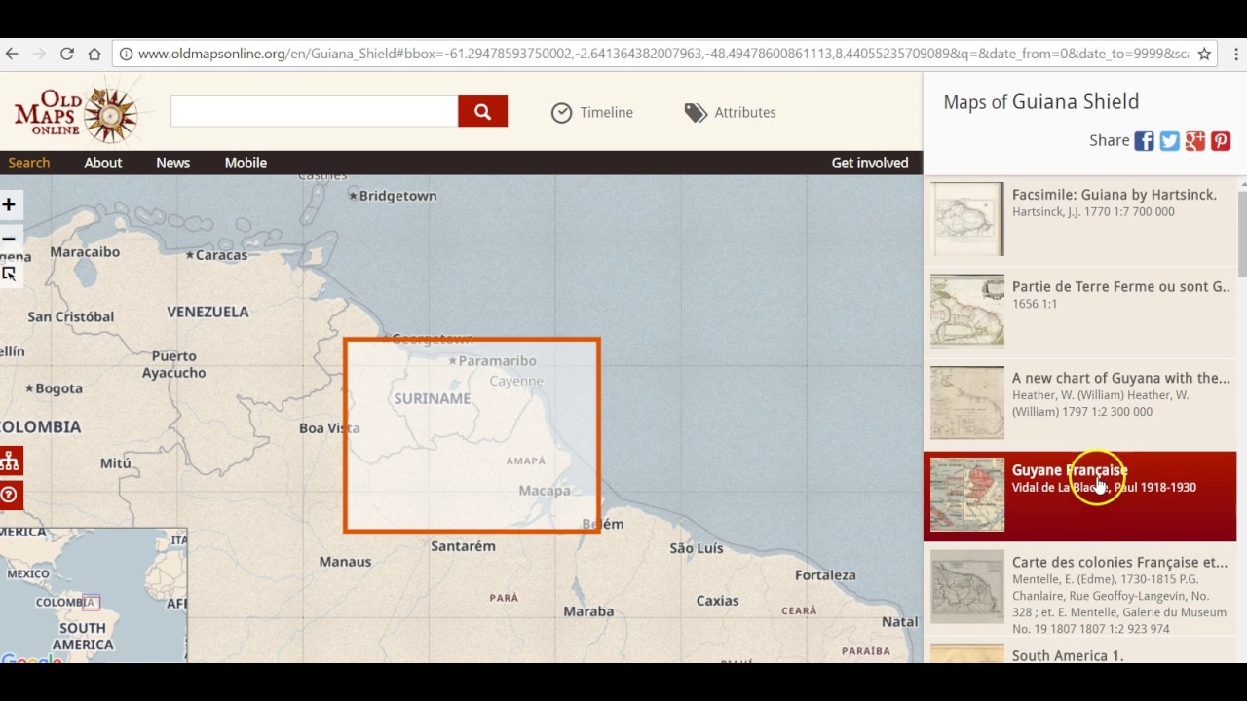Open Carte des colonies Française result
Image resolution: width=1247 pixels, height=701 pixels.
[x=1079, y=590]
